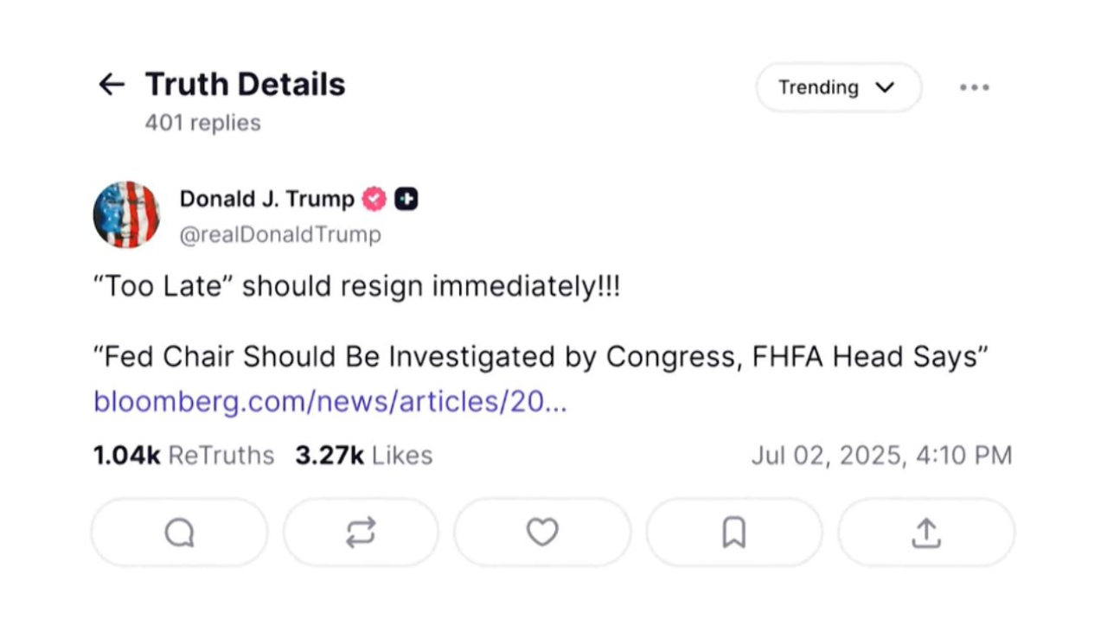Open the reply composer with the comment icon

pyautogui.click(x=178, y=533)
